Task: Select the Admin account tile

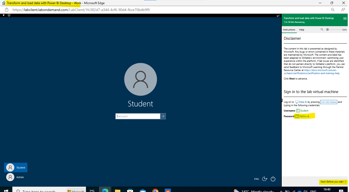Action: pos(16,177)
